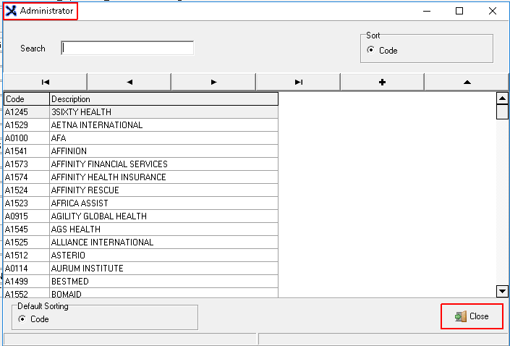Image resolution: width=510 pixels, height=346 pixels.
Task: Click code cell A1525
Action: 27,242
